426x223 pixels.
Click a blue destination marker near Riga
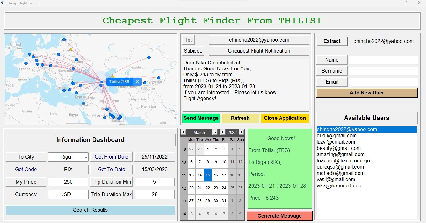[x=64, y=39]
